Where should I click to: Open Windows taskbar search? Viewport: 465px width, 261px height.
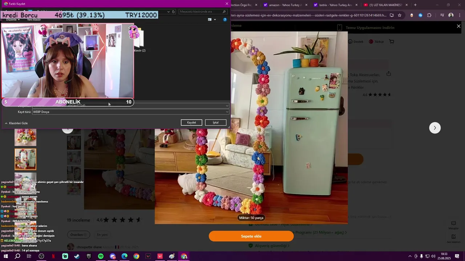pos(17,256)
